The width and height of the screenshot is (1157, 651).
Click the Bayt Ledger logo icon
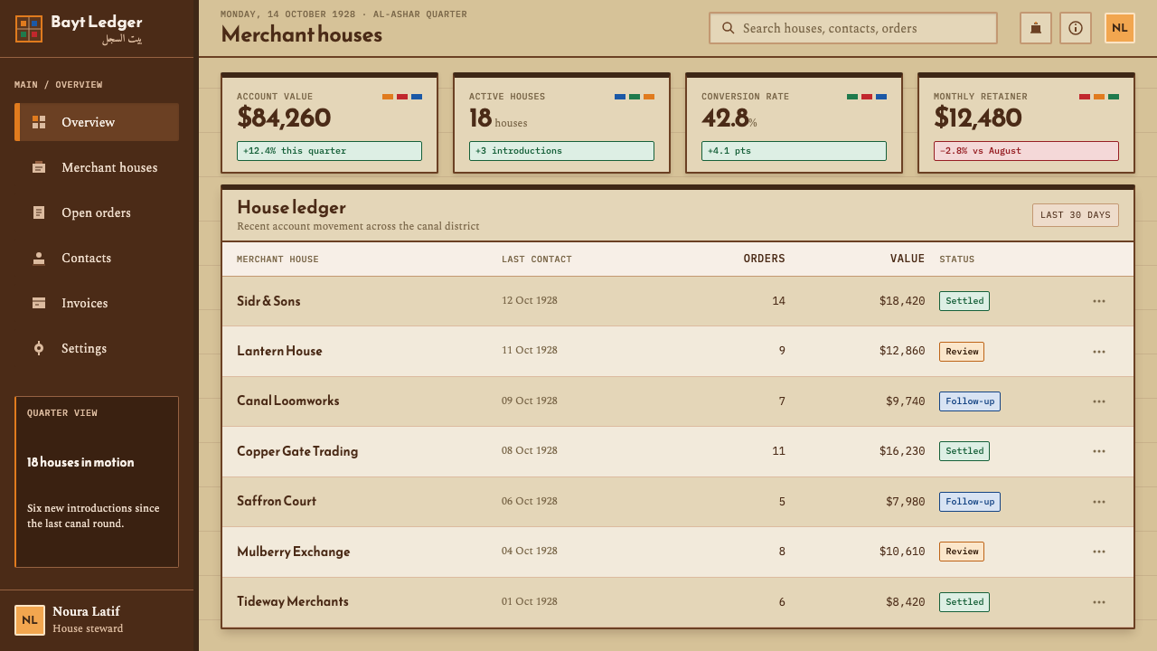point(29,29)
